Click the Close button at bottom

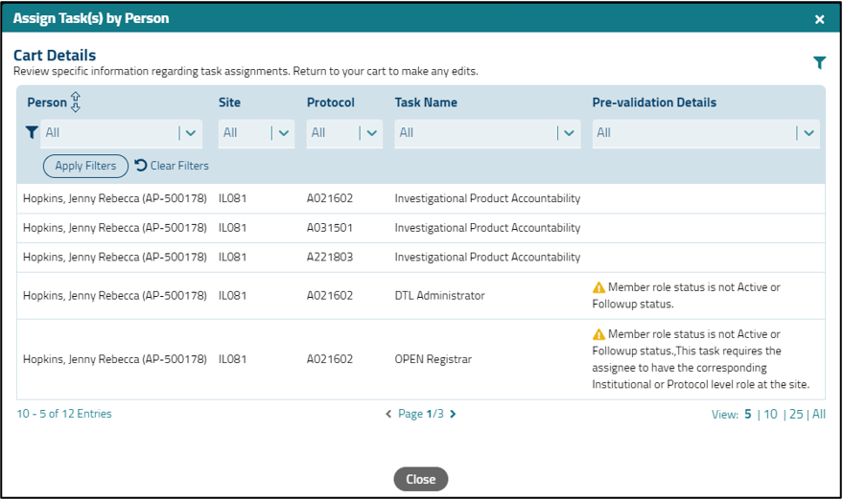click(x=420, y=479)
